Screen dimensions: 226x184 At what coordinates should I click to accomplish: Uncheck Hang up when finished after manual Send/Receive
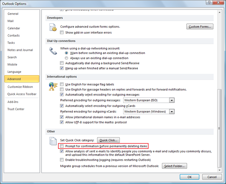[62, 68]
